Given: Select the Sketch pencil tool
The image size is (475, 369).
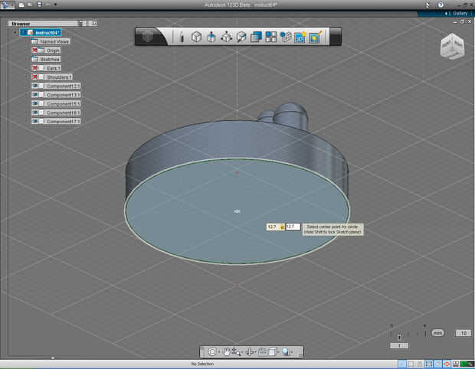Looking at the screenshot, I should (x=182, y=37).
